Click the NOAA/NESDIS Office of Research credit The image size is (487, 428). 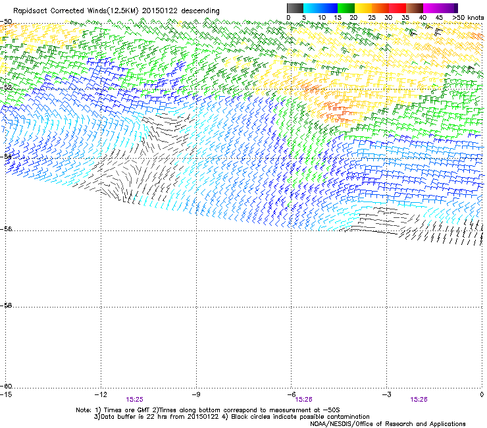point(388,424)
